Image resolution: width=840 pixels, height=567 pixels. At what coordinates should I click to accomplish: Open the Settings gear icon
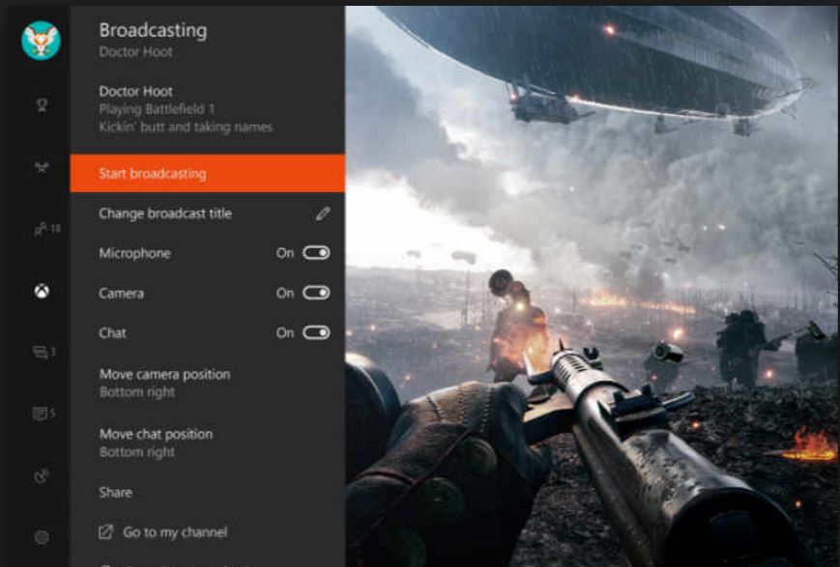(x=42, y=537)
